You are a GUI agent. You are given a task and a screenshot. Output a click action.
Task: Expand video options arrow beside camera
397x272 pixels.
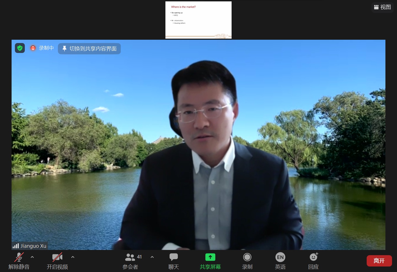click(73, 257)
